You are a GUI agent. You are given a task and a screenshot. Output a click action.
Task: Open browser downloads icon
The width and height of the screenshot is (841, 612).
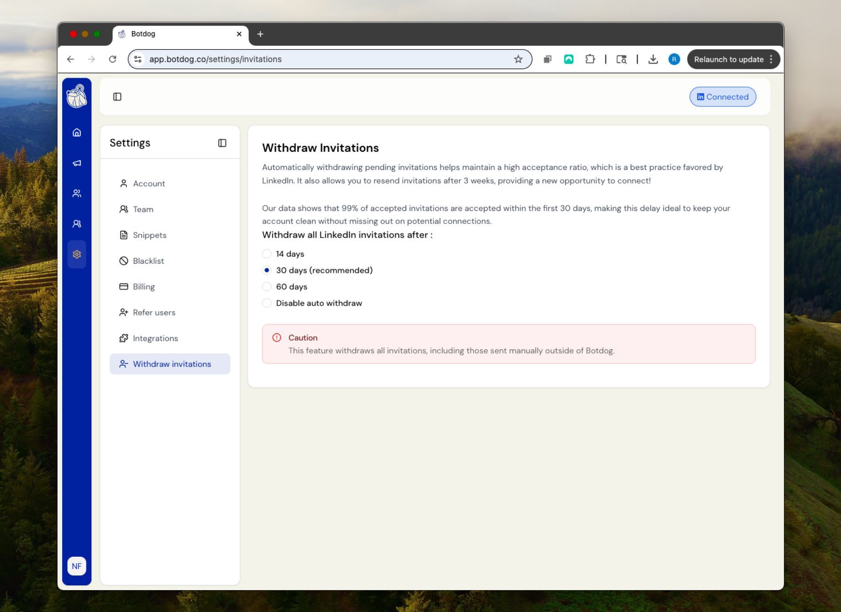coord(653,59)
